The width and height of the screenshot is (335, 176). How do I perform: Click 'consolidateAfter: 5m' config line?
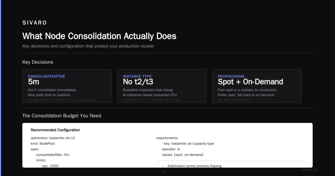coord(53,155)
